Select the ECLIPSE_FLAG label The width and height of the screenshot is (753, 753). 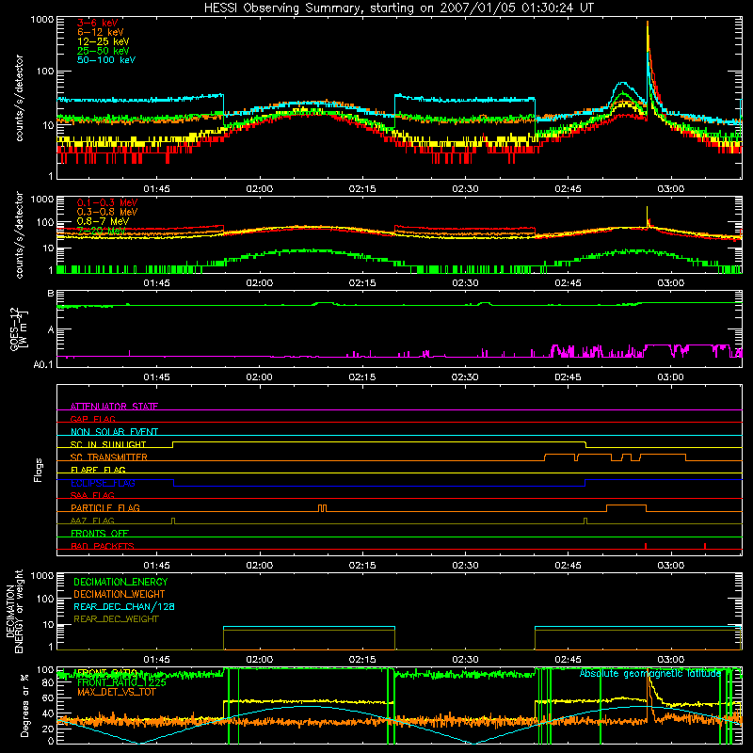click(103, 483)
